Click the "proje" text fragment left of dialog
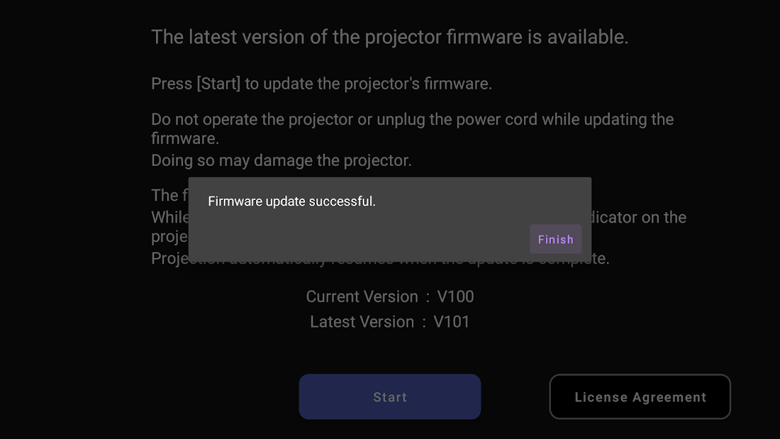 (x=169, y=237)
